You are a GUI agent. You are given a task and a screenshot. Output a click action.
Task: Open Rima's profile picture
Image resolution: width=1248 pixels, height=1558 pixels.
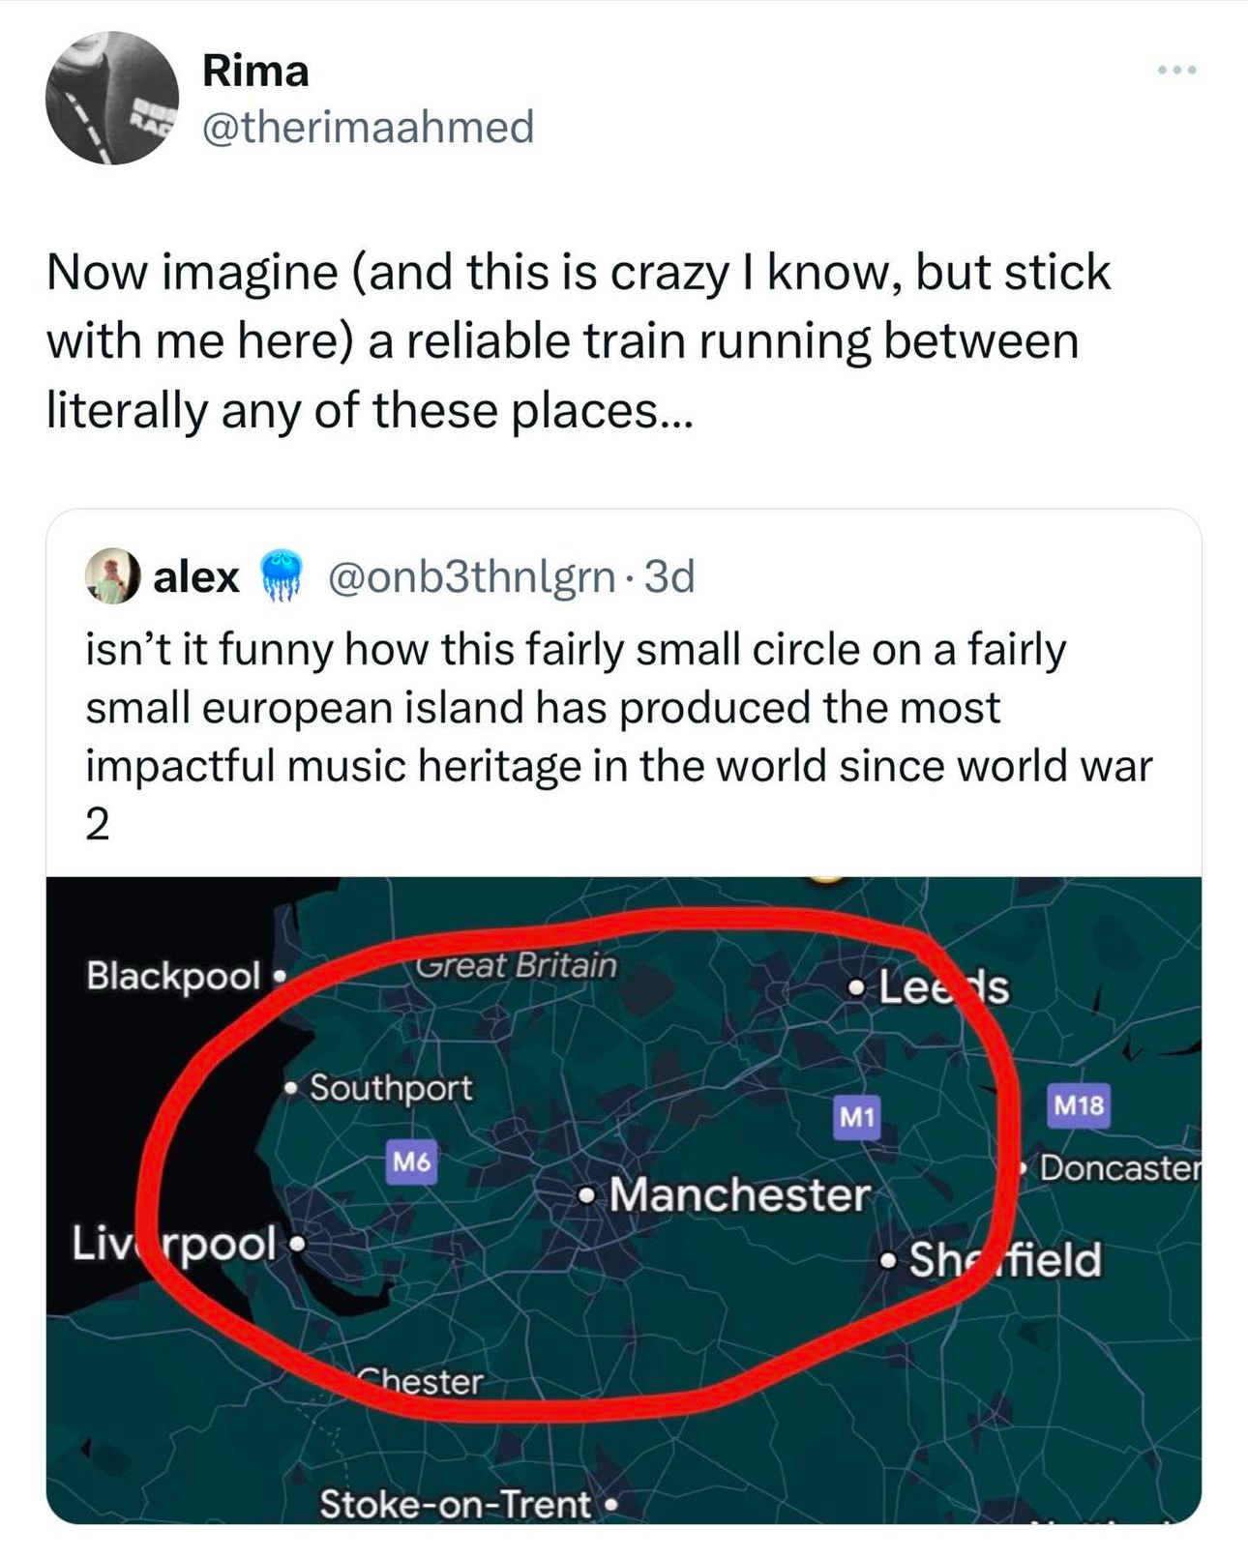(112, 98)
